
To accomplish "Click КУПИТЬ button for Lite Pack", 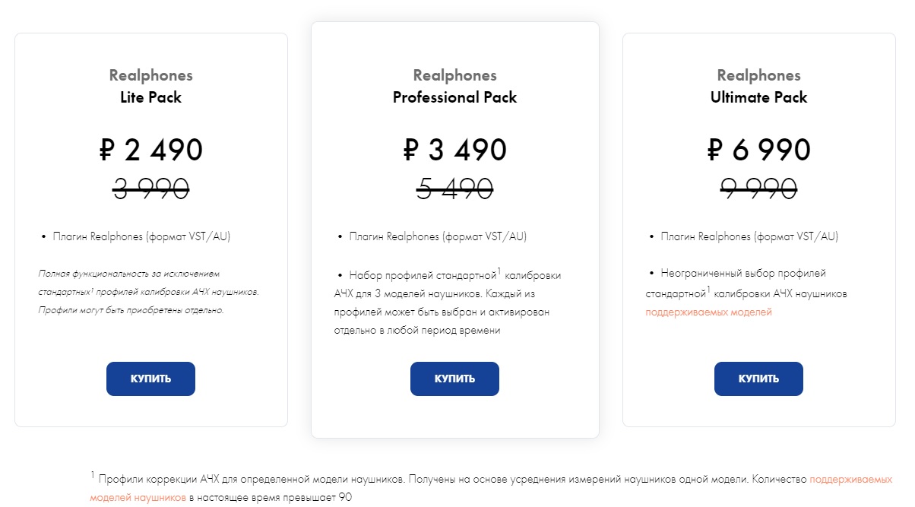I will pyautogui.click(x=150, y=379).
